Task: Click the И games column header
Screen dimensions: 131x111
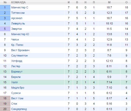Action: coord(69,2)
